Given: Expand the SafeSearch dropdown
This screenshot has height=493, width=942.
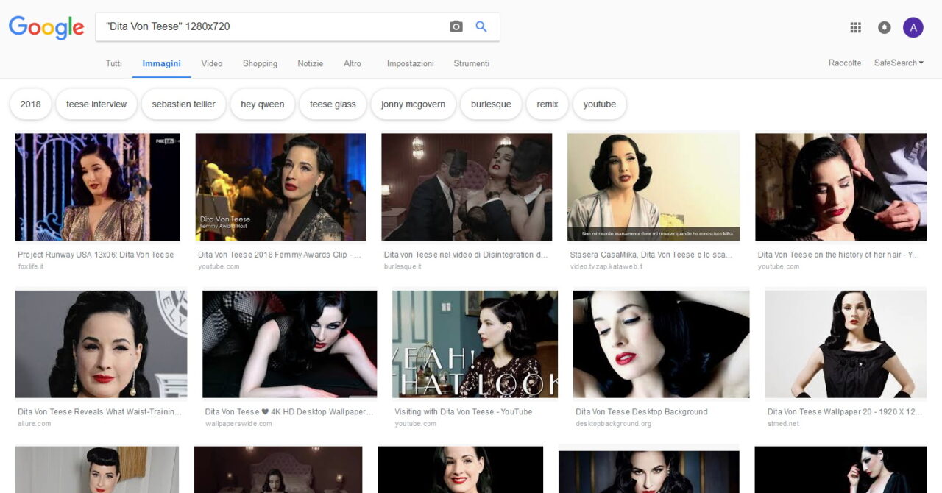Looking at the screenshot, I should (898, 63).
